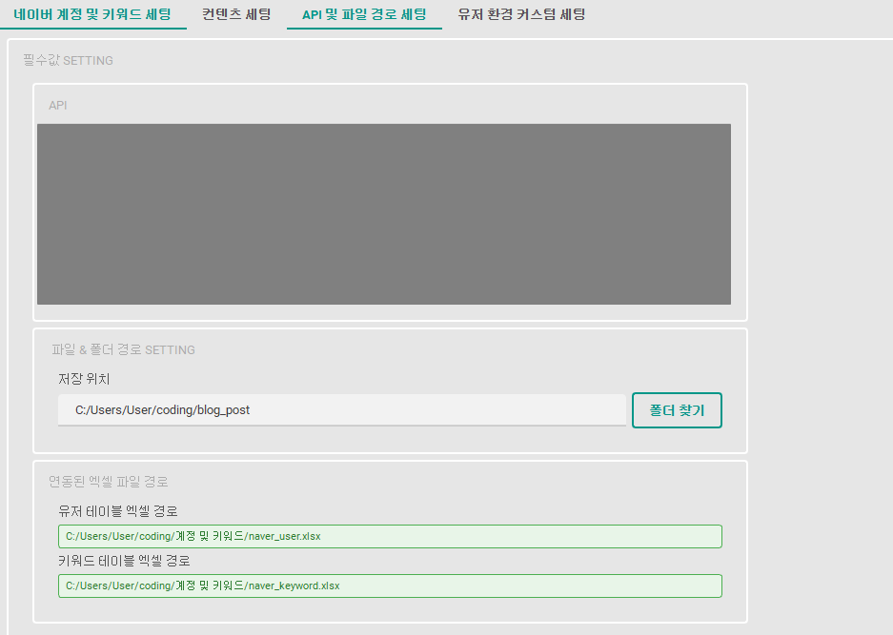Click the gray masked API content area
This screenshot has width=893, height=635.
pyautogui.click(x=383, y=214)
